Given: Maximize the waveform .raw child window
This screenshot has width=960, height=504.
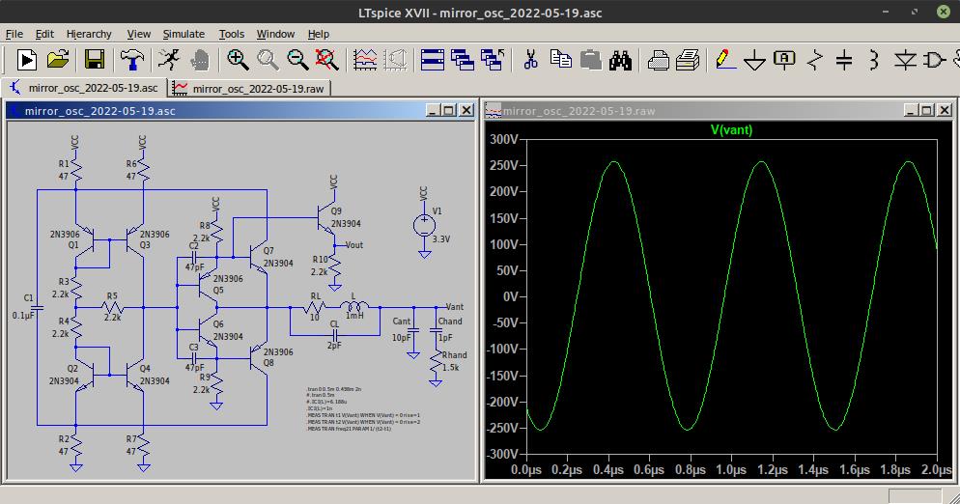Looking at the screenshot, I should (927, 110).
